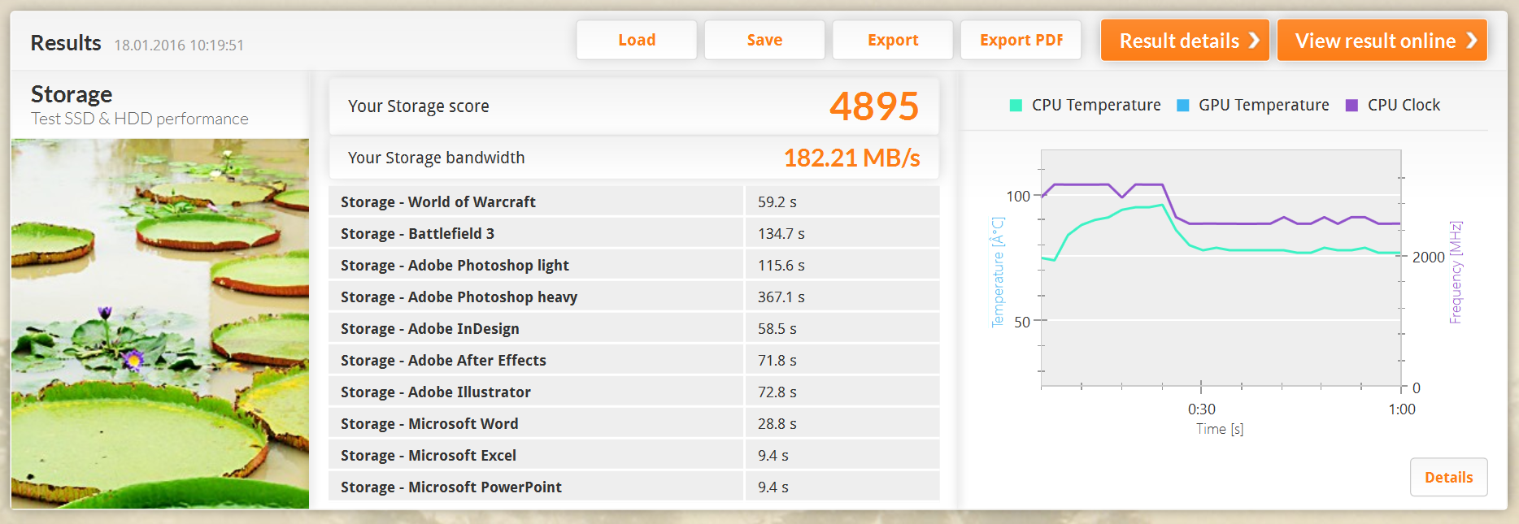Select the Storage - World of Warcraft row
The width and height of the screenshot is (1519, 524).
point(634,201)
